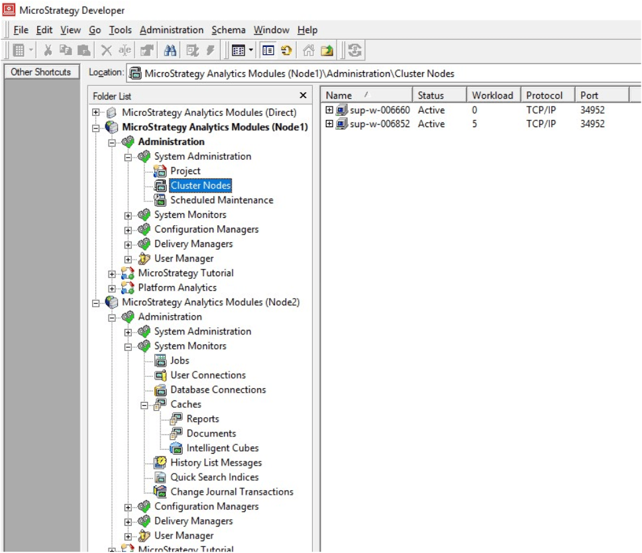Collapse the Caches node under Node2
This screenshot has height=553, width=642.
(144, 405)
